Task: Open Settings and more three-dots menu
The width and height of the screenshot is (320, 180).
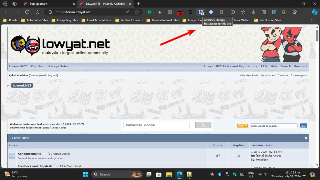Action: coord(305,12)
